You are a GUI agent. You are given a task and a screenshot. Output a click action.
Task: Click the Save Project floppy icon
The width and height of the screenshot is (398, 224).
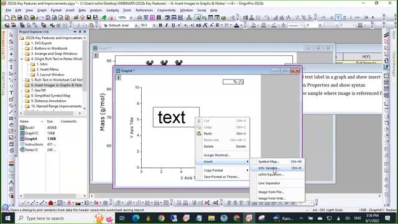coord(88,17)
